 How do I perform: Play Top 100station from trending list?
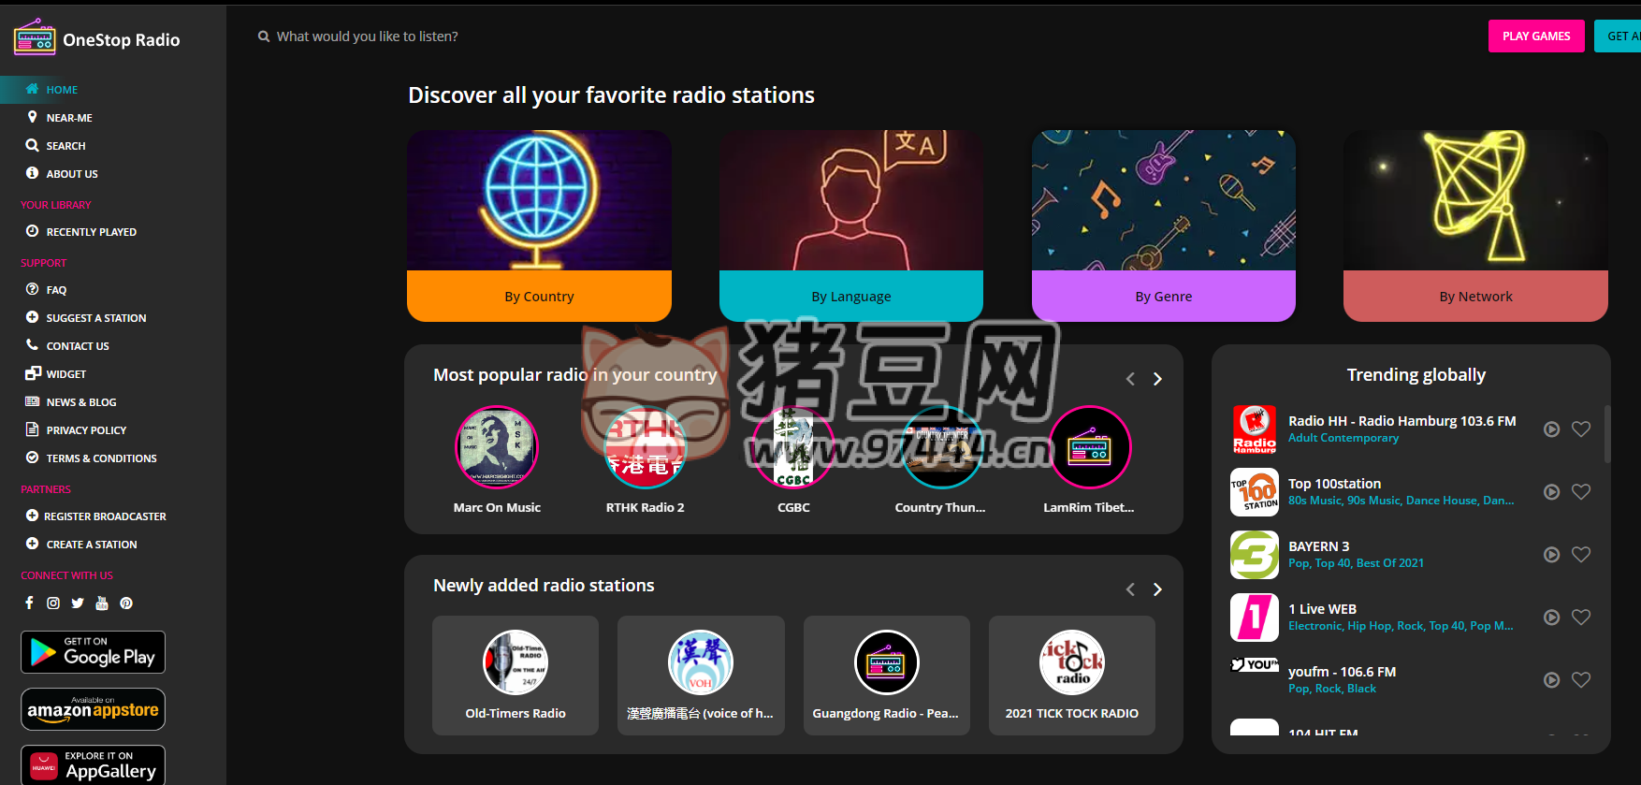pos(1551,492)
